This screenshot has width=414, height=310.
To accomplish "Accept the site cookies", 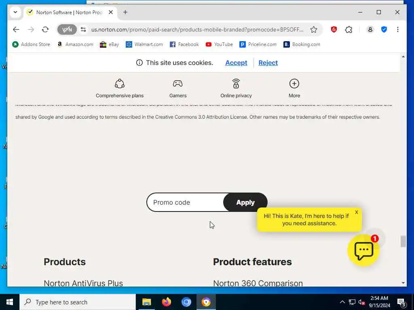I will point(236,63).
